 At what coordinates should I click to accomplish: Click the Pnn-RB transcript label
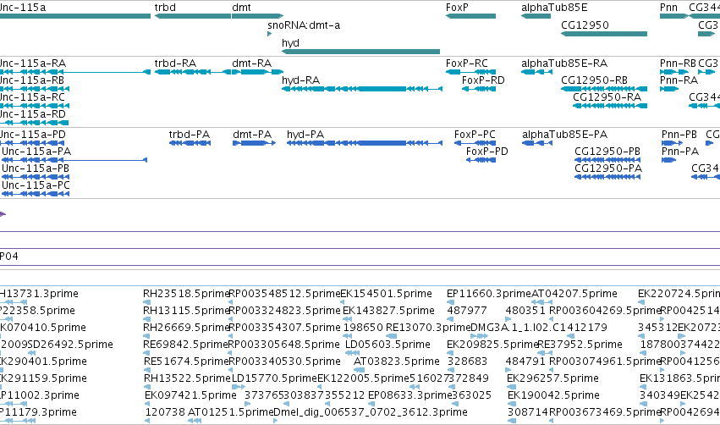pyautogui.click(x=678, y=63)
